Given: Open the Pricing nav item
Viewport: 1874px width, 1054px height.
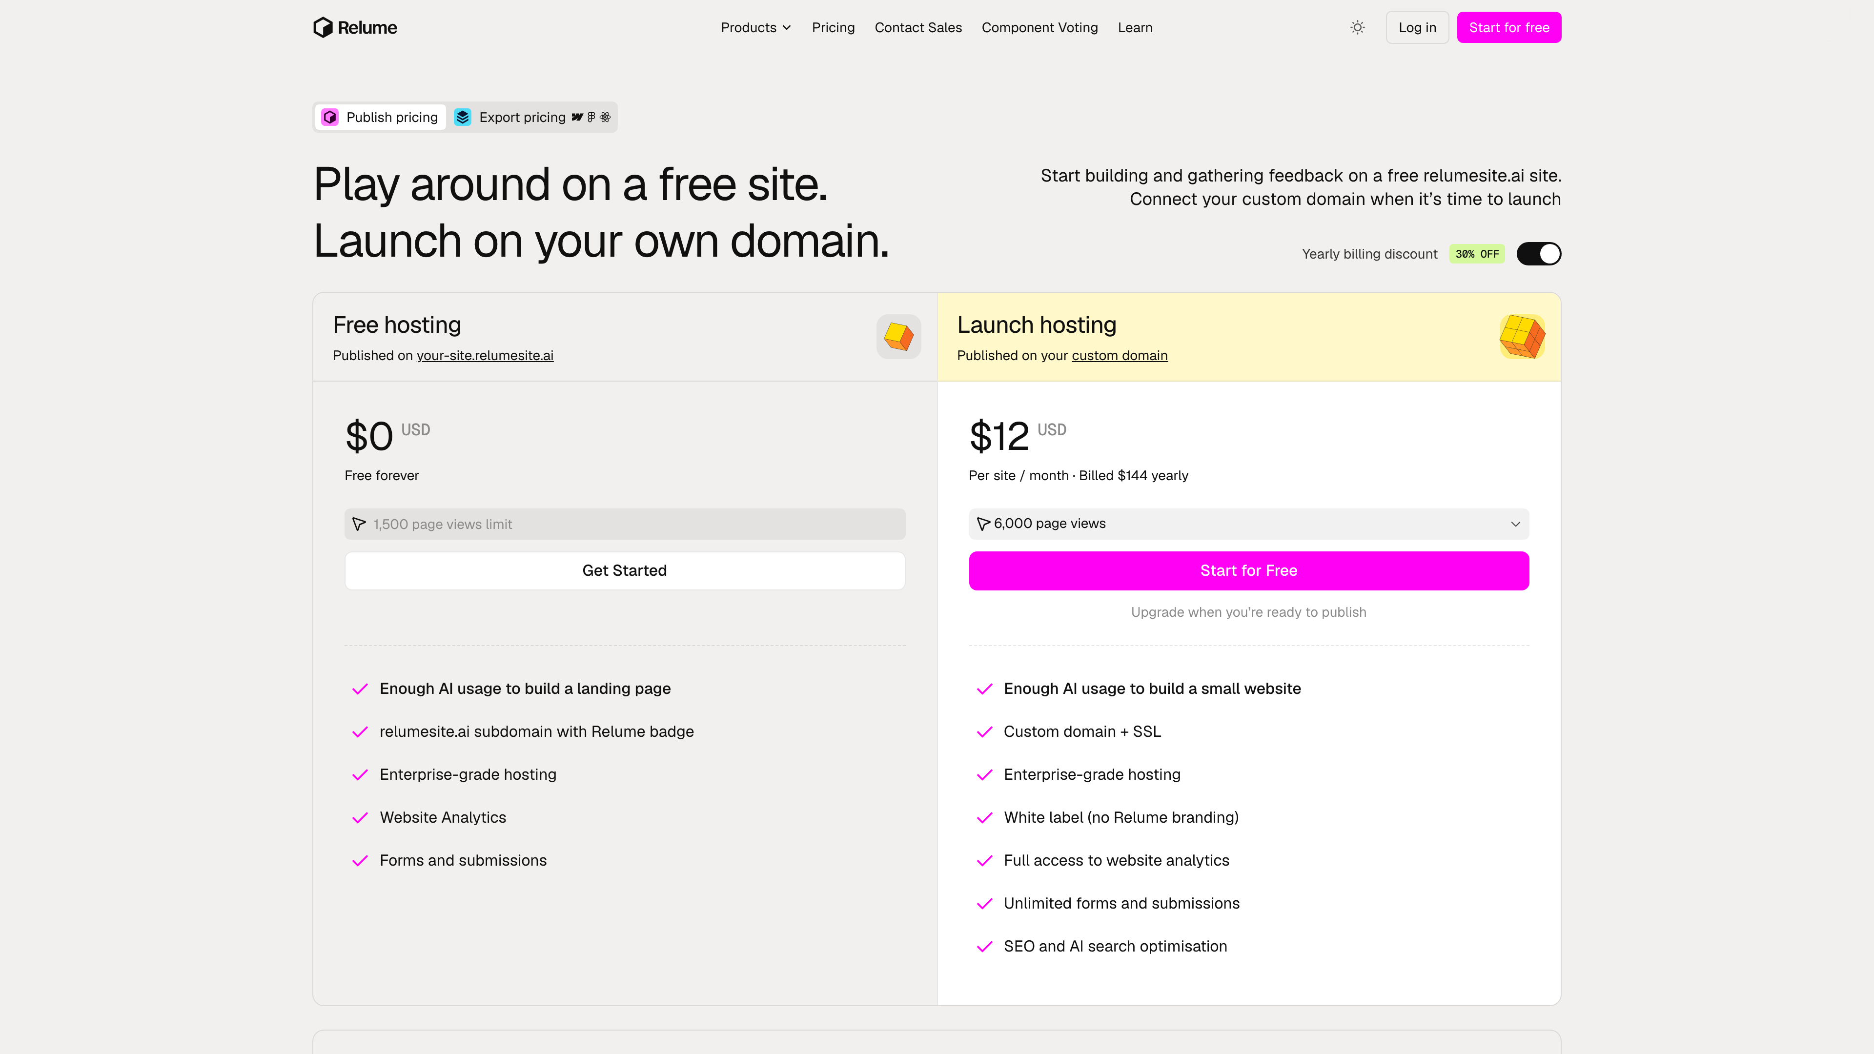Looking at the screenshot, I should pyautogui.click(x=833, y=28).
